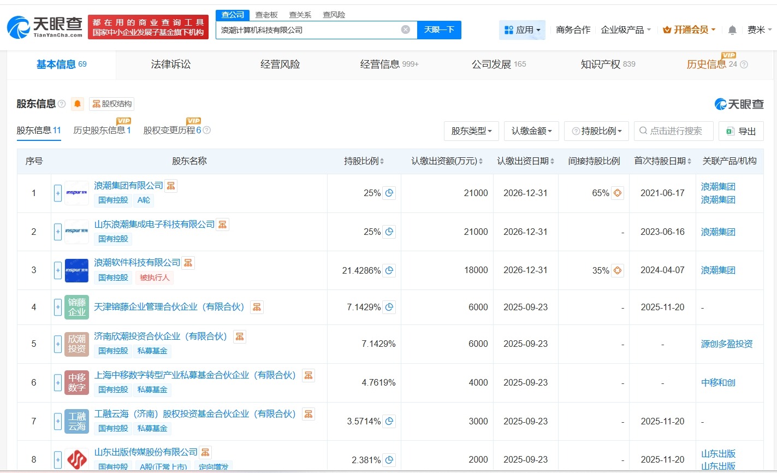
Task: Open the 应用 app grid icon
Action: (x=508, y=29)
